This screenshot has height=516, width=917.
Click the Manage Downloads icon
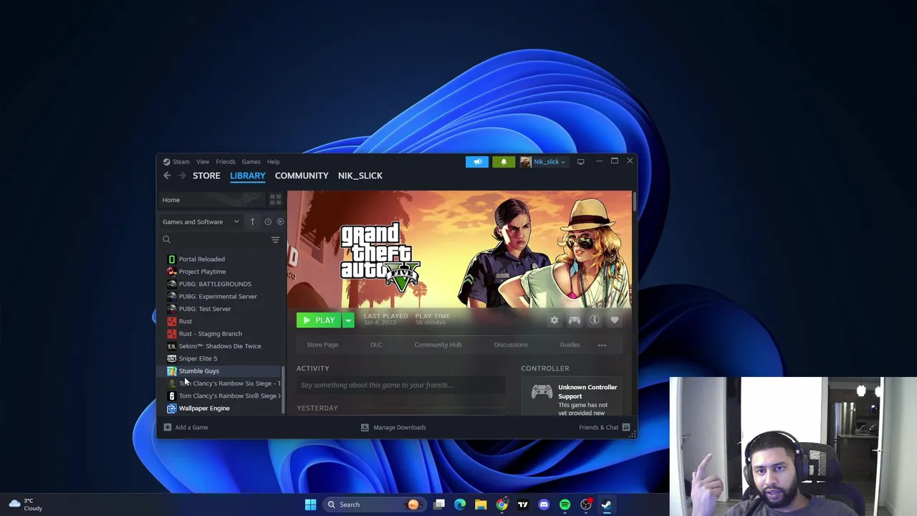point(365,427)
